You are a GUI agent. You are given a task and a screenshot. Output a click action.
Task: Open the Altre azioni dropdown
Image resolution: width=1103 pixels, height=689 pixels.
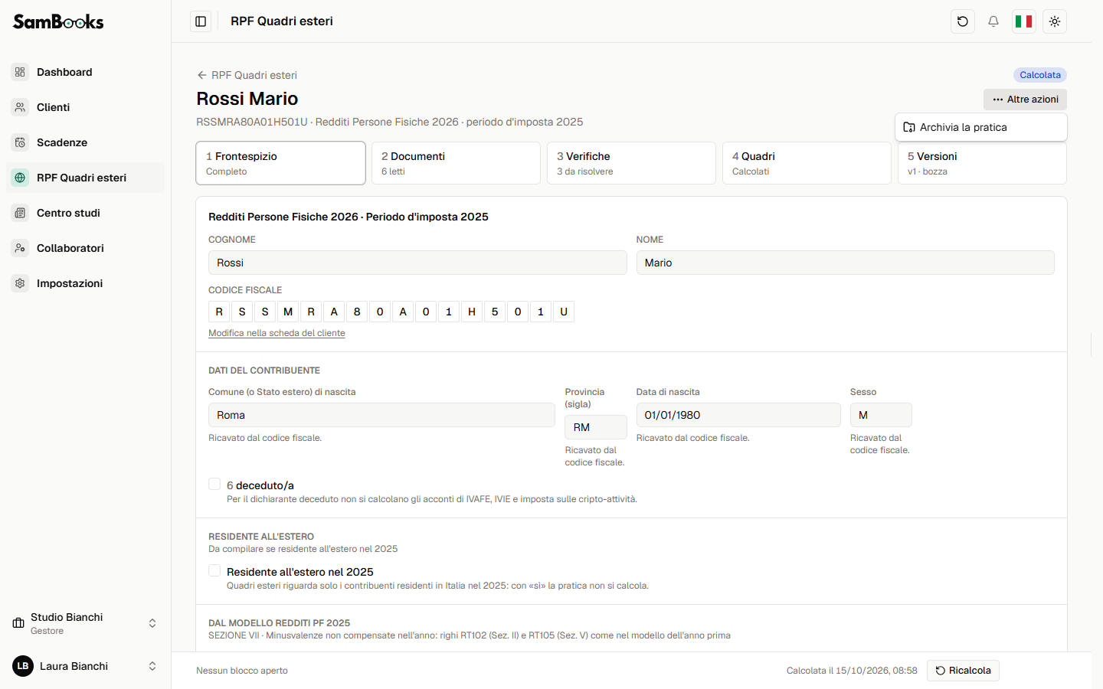point(1025,100)
